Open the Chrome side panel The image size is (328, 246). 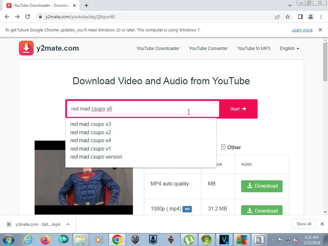(x=300, y=17)
